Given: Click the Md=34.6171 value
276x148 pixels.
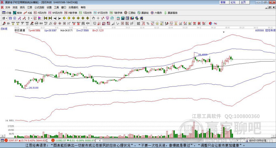Looking at the screenshot, I should (67, 30).
